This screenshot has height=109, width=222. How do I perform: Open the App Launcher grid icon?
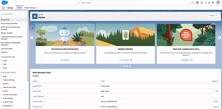(4, 8)
